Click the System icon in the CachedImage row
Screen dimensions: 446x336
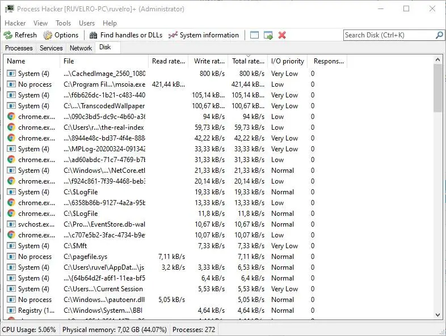(11, 74)
